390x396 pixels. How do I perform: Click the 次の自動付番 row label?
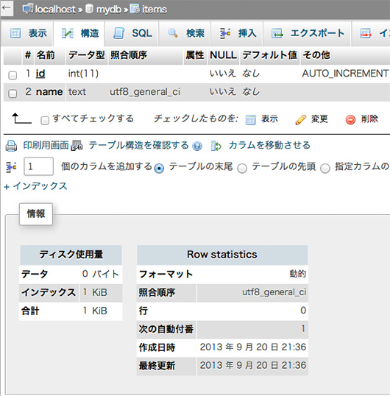(166, 329)
